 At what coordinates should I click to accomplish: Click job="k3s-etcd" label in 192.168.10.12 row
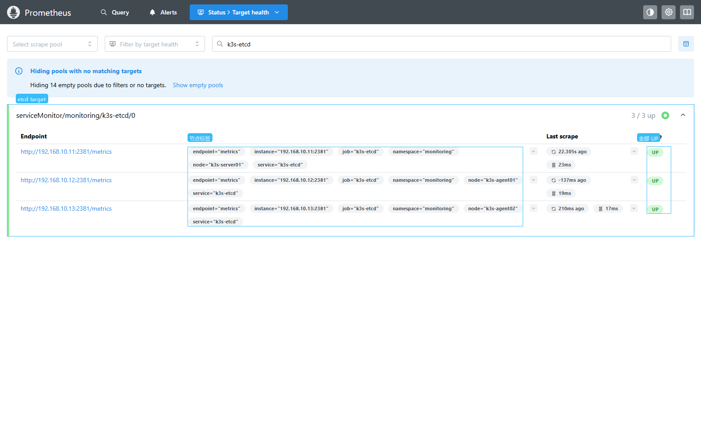(x=361, y=180)
